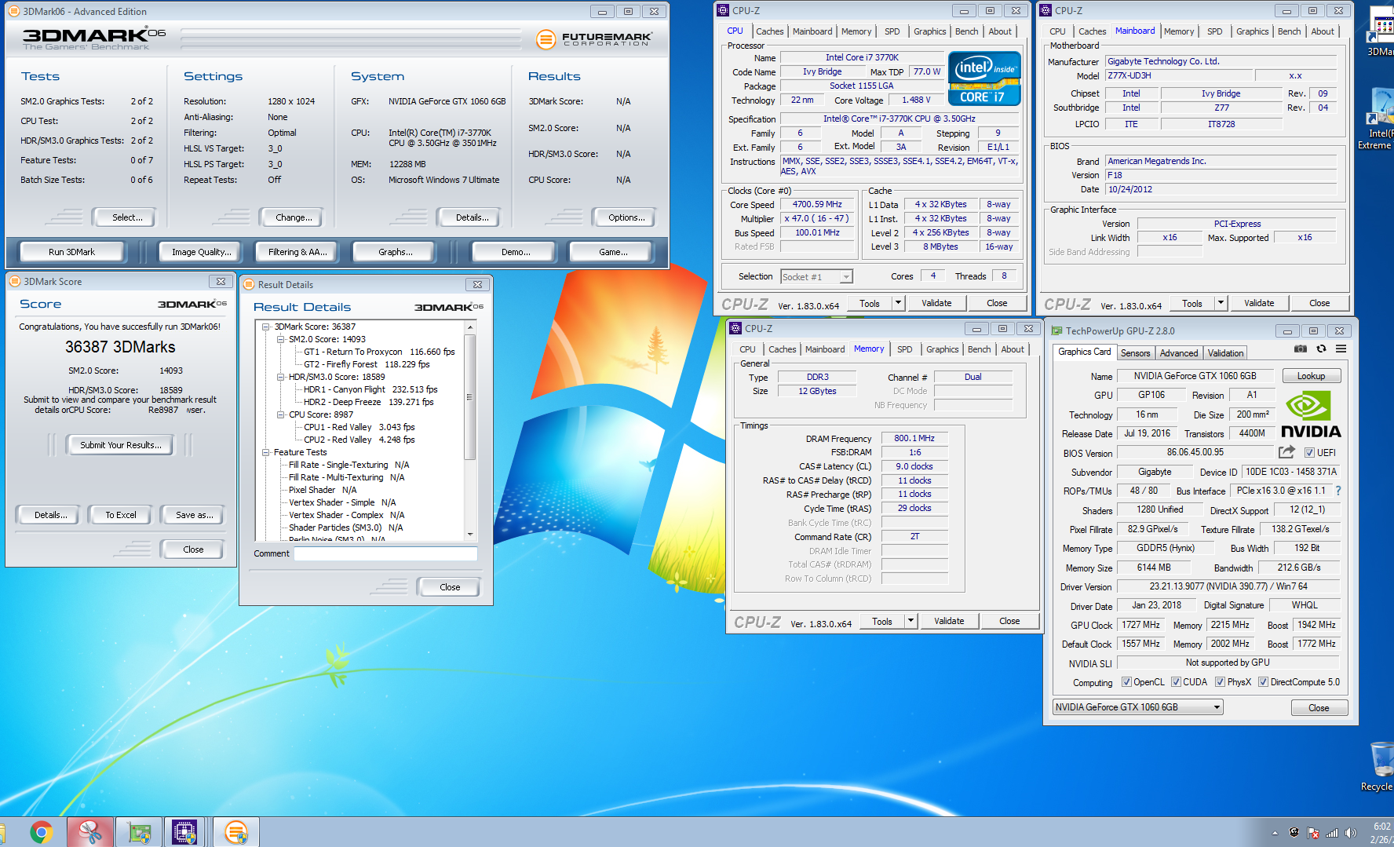Open Tools dropdown arrow in CPU-Z Memory window
The image size is (1394, 847).
[x=910, y=621]
